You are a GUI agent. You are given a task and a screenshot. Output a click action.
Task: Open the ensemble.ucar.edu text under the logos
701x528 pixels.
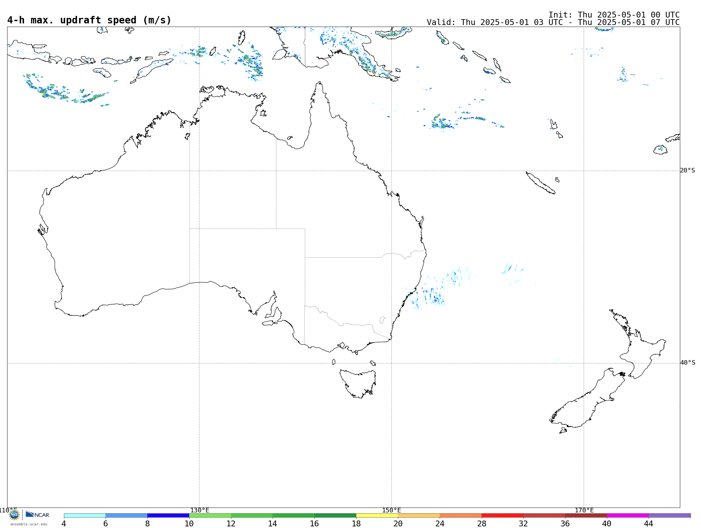(29, 524)
